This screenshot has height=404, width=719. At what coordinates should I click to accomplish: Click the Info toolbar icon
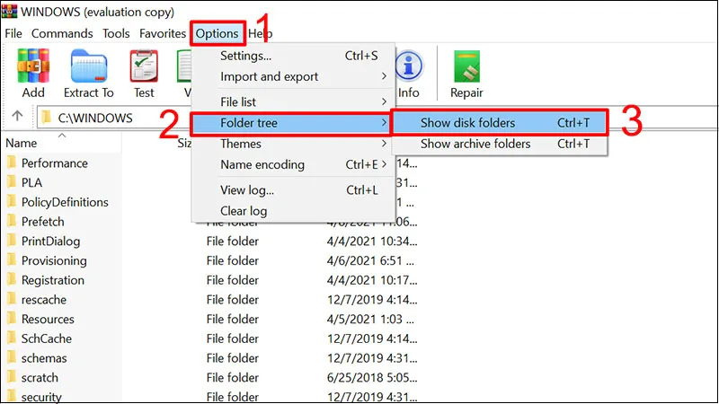tap(408, 66)
